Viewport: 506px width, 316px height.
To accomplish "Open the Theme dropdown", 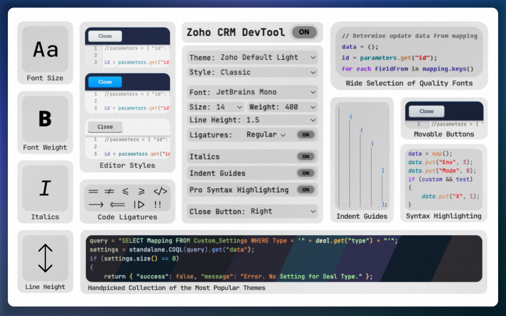I will [x=252, y=57].
